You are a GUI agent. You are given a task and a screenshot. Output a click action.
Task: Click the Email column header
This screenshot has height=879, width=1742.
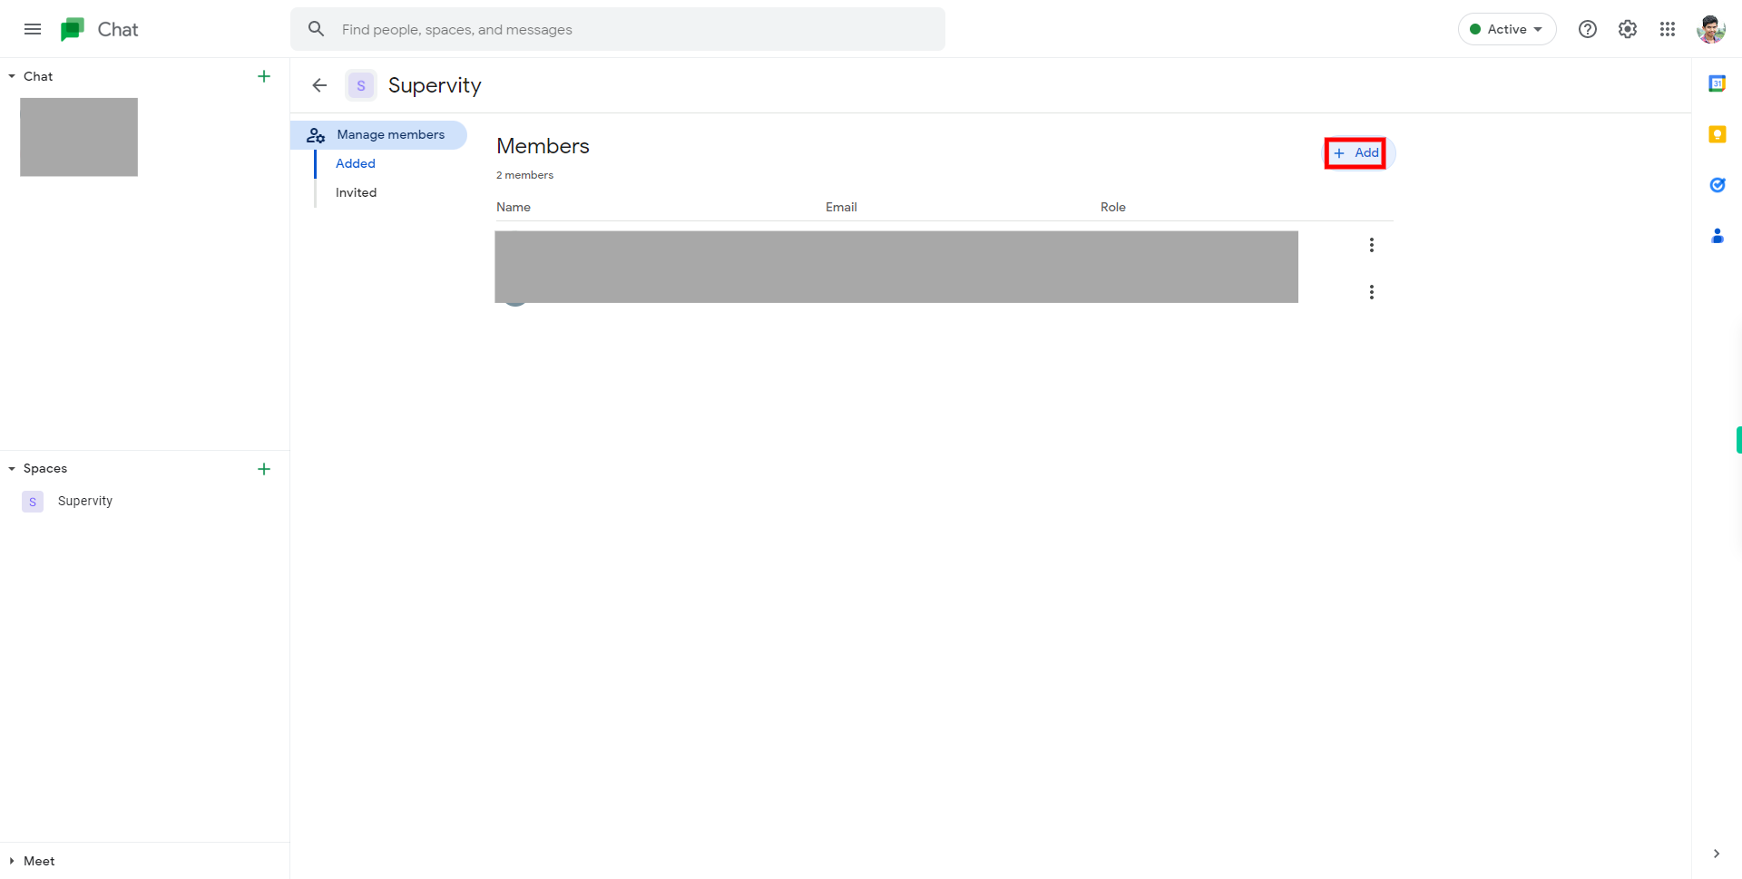841,207
